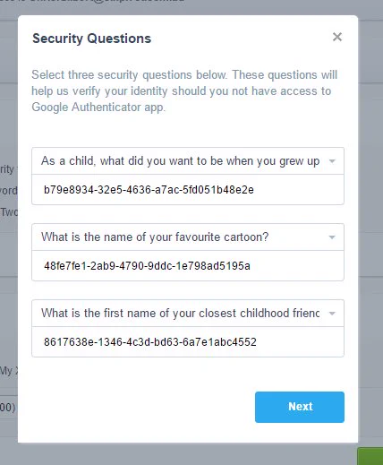This screenshot has height=465, width=383.
Task: Click answer field containing 8617638e code
Action: 188,342
